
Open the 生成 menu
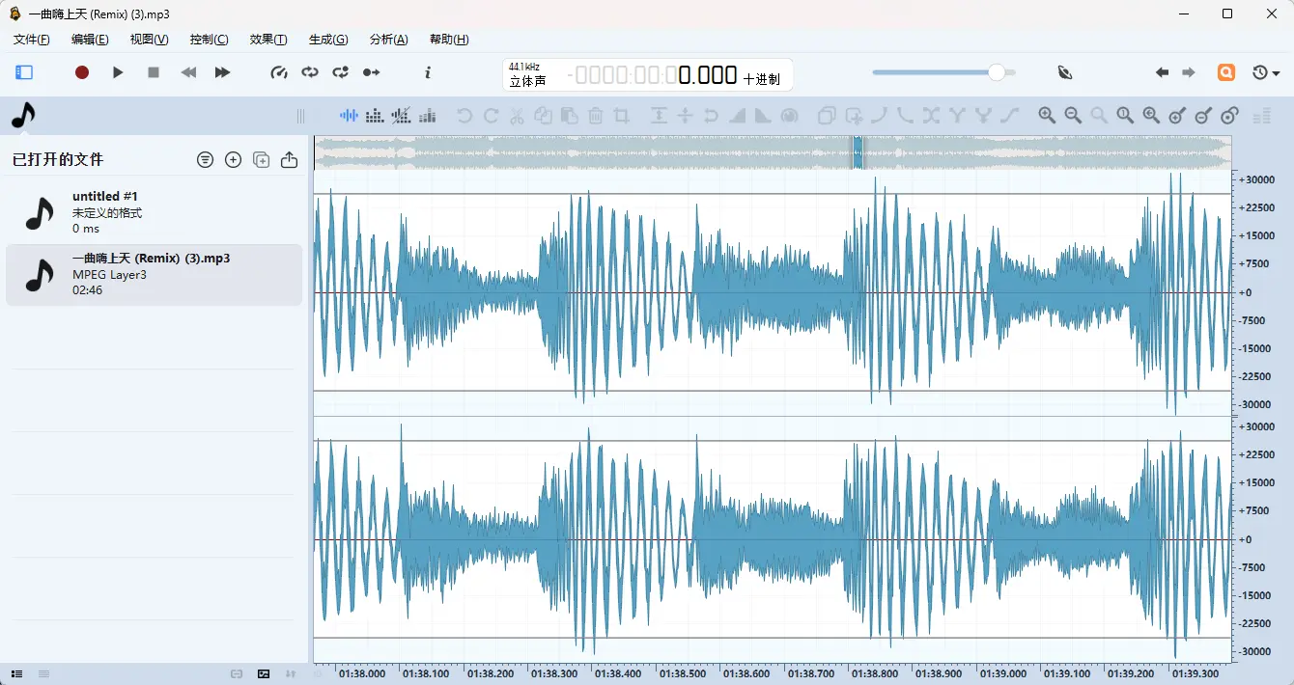click(x=328, y=40)
